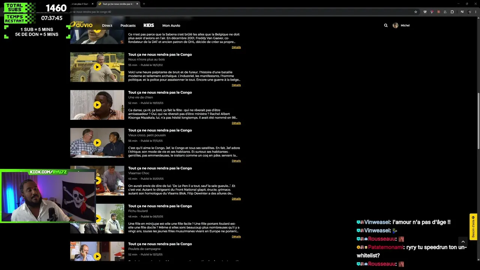Click the browser address bar
Viewport: 480px width, 270px height.
[x=240, y=12]
